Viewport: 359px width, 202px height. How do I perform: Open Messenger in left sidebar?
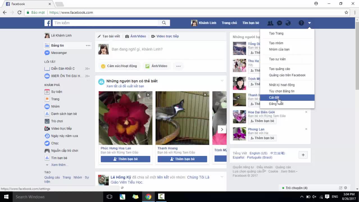click(x=59, y=53)
